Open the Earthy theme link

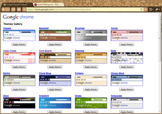pos(7,73)
